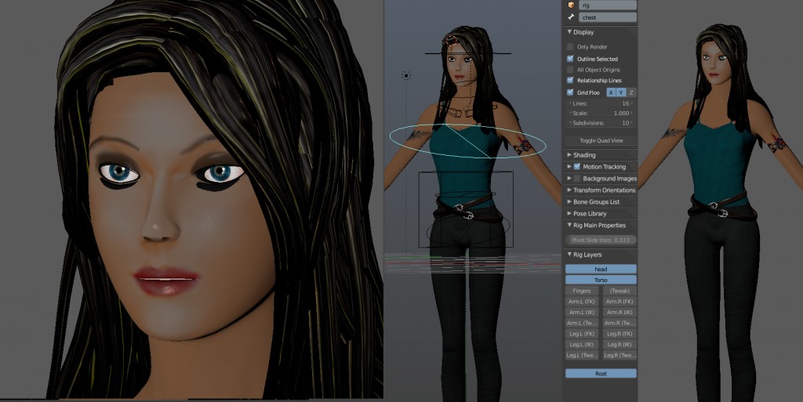
Task: Enable the Arm.R (FK) layer
Action: [x=620, y=301]
